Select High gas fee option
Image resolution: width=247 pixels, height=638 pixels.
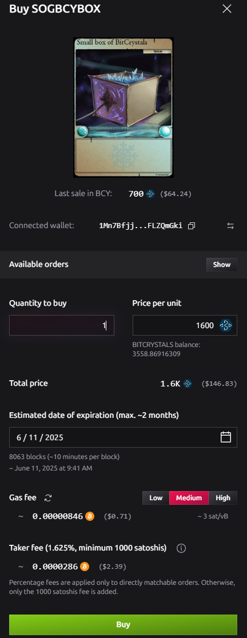[x=223, y=497]
